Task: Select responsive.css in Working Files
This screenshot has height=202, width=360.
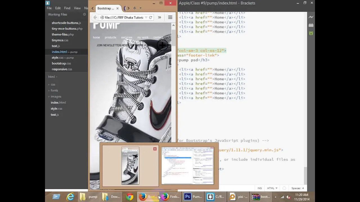Action: (x=62, y=69)
